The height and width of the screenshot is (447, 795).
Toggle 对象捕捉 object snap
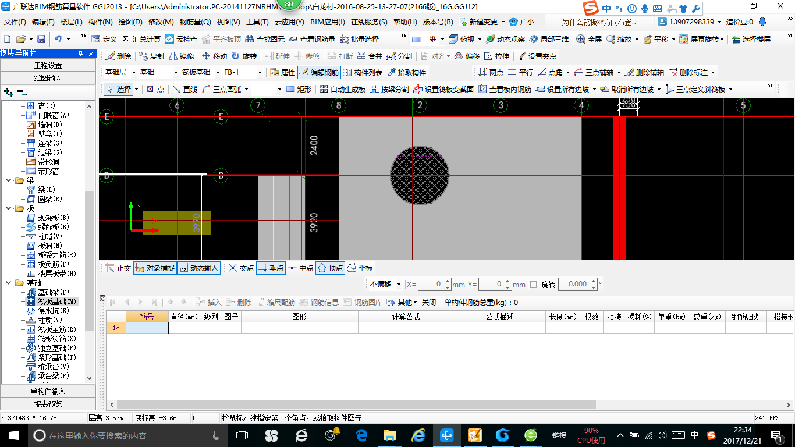155,268
